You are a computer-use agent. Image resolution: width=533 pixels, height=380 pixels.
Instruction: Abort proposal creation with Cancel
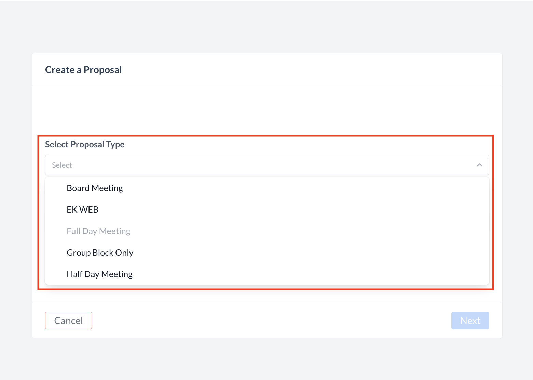(68, 321)
